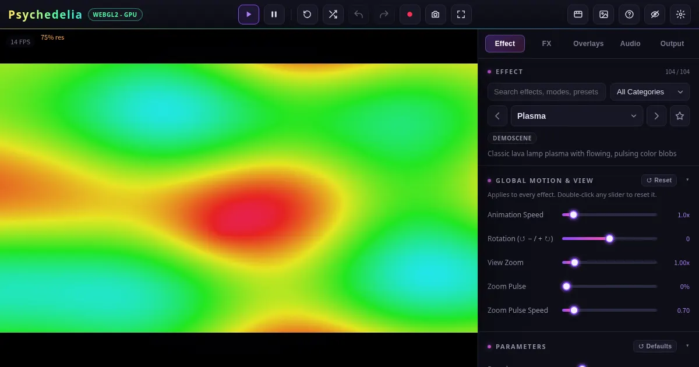Start recording with the red dot button

point(410,15)
